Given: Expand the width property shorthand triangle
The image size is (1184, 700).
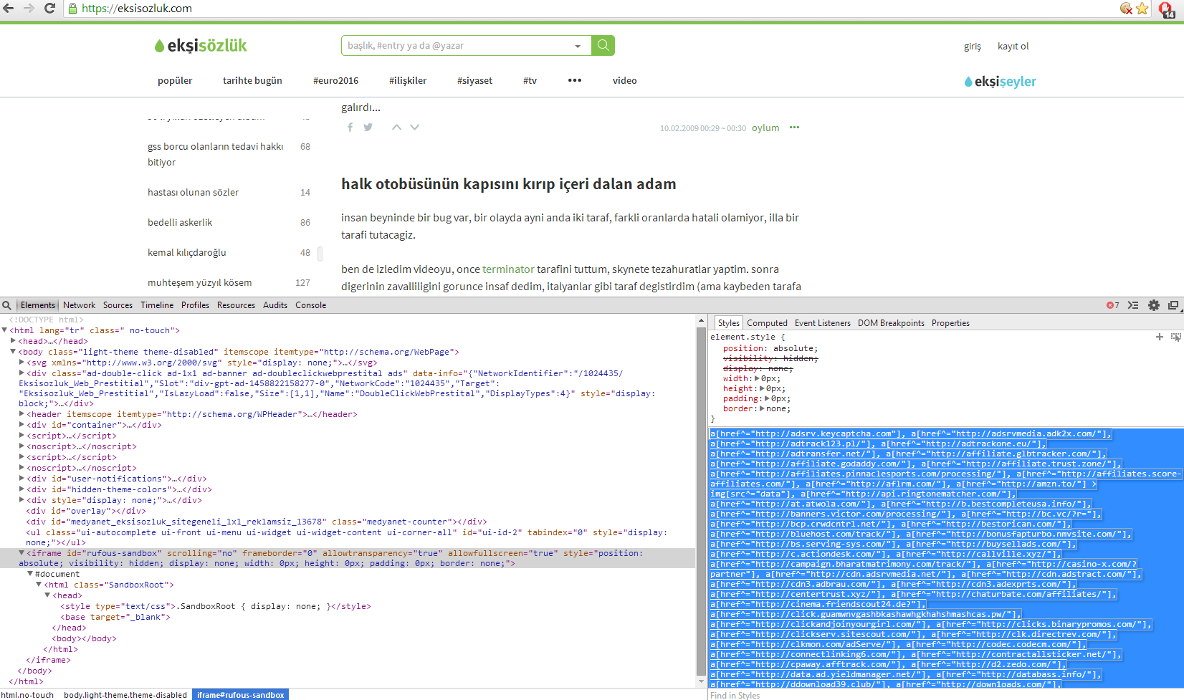Looking at the screenshot, I should (x=758, y=378).
